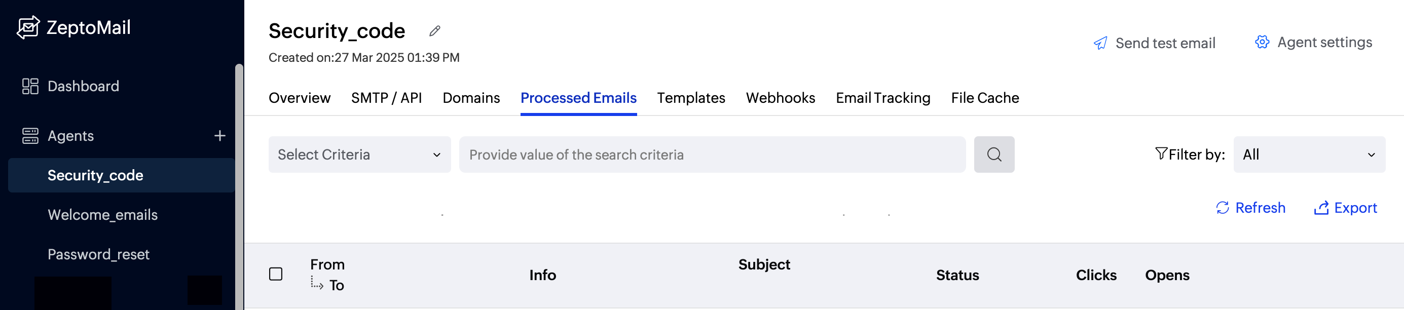
Task: Check the select-all emails checkbox
Action: pyautogui.click(x=275, y=275)
